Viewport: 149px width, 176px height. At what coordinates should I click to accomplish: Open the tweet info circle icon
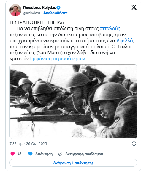tap(134, 143)
